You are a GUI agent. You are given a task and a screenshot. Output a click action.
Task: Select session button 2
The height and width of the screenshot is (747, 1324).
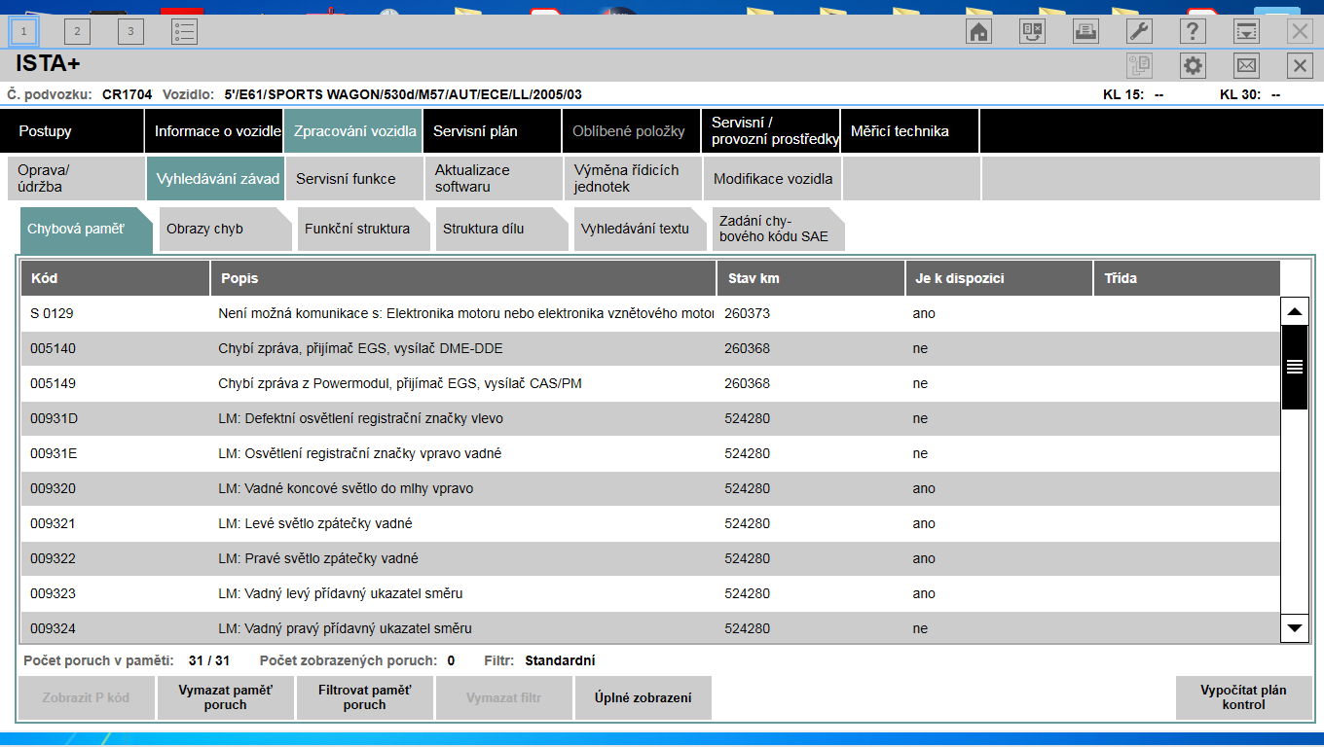click(77, 31)
